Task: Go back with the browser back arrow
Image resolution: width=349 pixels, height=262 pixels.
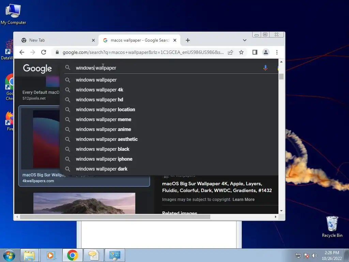Action: coord(21,52)
